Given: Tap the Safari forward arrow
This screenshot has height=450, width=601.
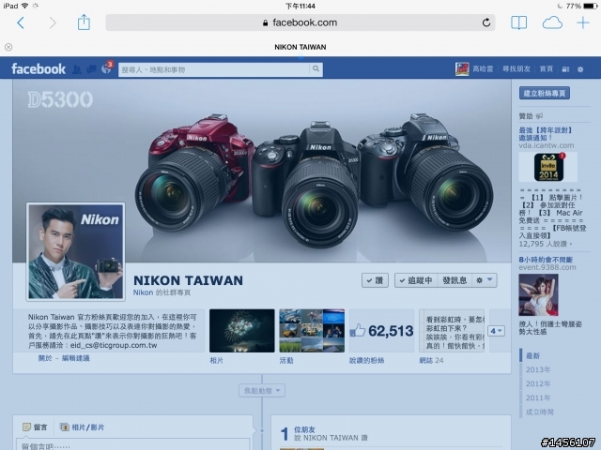Looking at the screenshot, I should [x=53, y=22].
